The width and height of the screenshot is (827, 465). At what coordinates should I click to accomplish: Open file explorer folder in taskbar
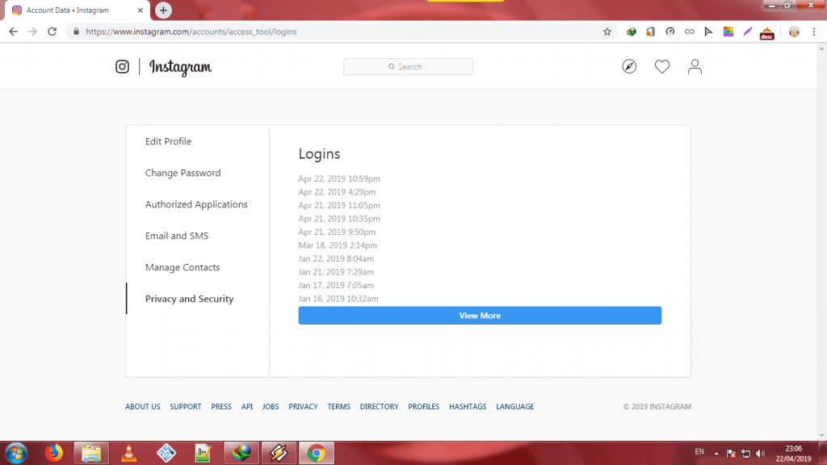click(x=91, y=453)
